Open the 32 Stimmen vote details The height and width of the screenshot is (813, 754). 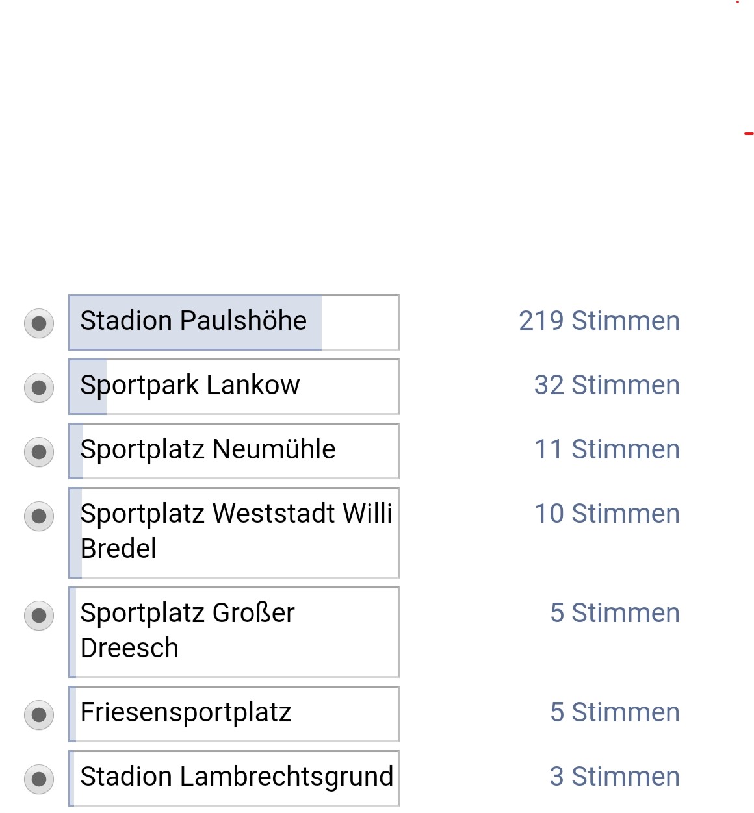[606, 384]
